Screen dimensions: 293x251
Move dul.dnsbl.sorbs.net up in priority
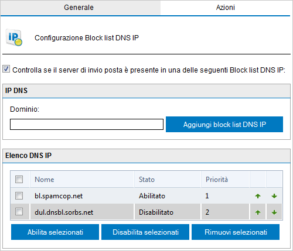click(258, 212)
